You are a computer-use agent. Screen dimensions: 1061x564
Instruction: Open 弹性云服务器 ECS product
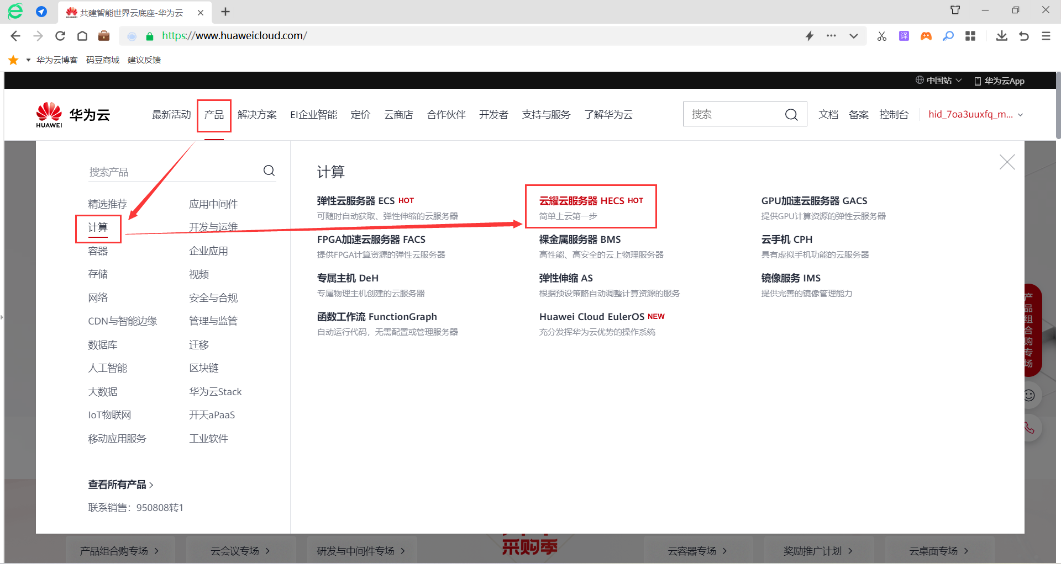(356, 201)
